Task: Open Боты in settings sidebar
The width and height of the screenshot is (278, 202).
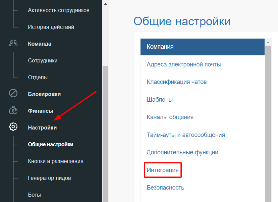Action: (34, 195)
